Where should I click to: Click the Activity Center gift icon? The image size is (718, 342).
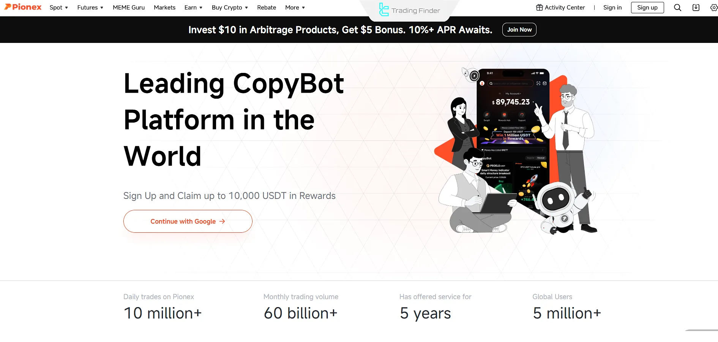(x=539, y=8)
